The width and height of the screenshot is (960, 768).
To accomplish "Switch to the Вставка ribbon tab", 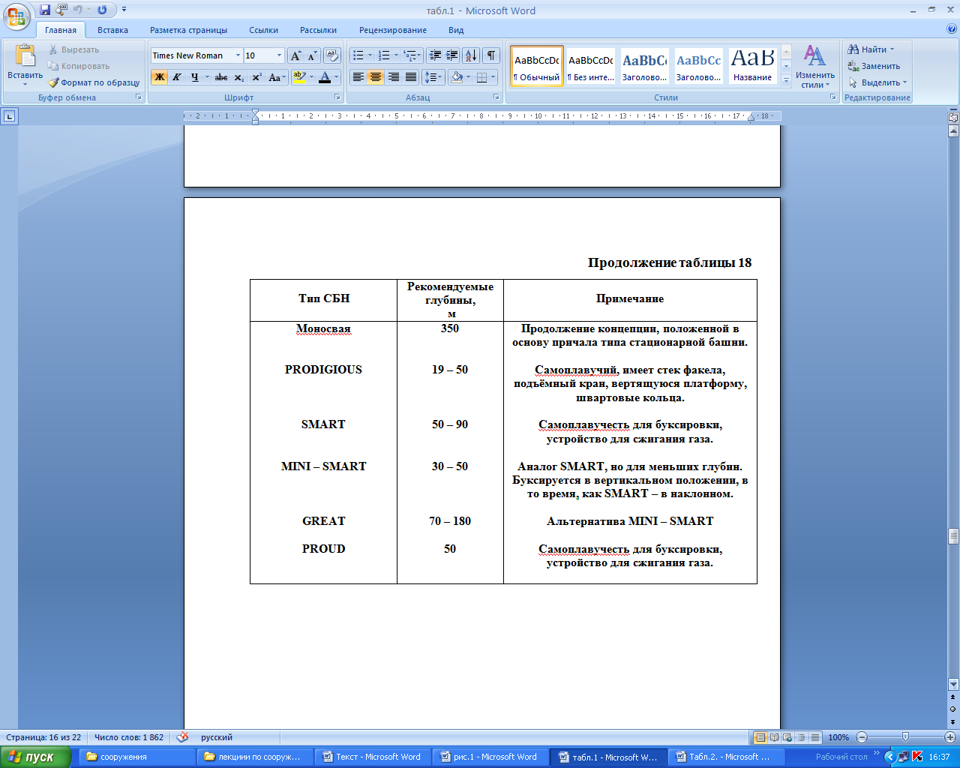I will (112, 30).
